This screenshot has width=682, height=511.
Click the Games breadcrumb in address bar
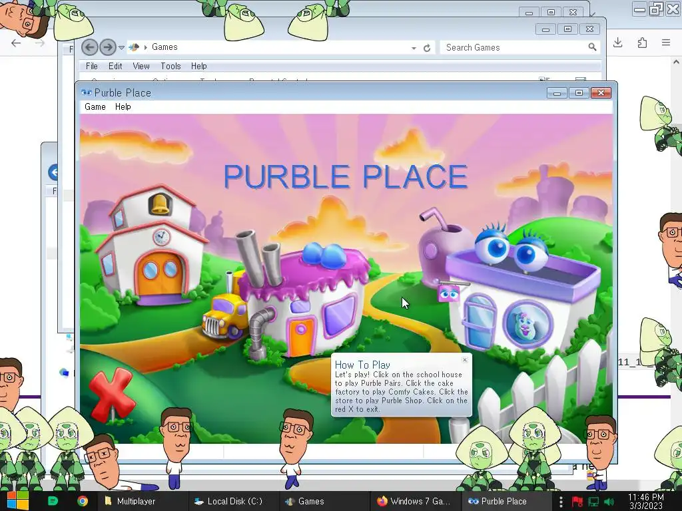click(x=165, y=47)
